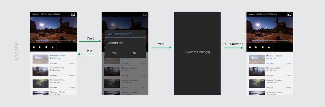Open Movie nr 3 thumbnail on the post-Fail/Success screen

(x=257, y=83)
